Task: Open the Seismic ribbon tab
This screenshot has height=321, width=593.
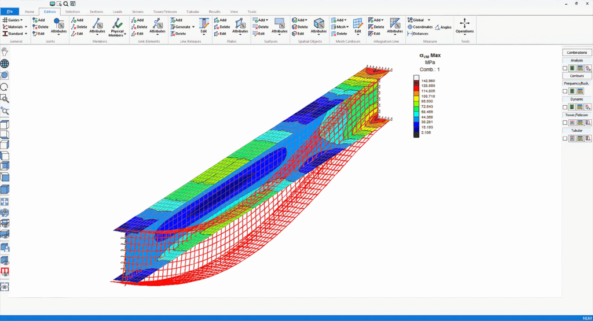Action: point(138,12)
